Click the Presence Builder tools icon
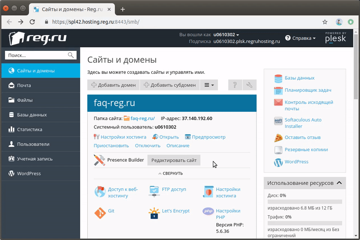Image resolution: width=360 pixels, height=240 pixels. (x=99, y=160)
